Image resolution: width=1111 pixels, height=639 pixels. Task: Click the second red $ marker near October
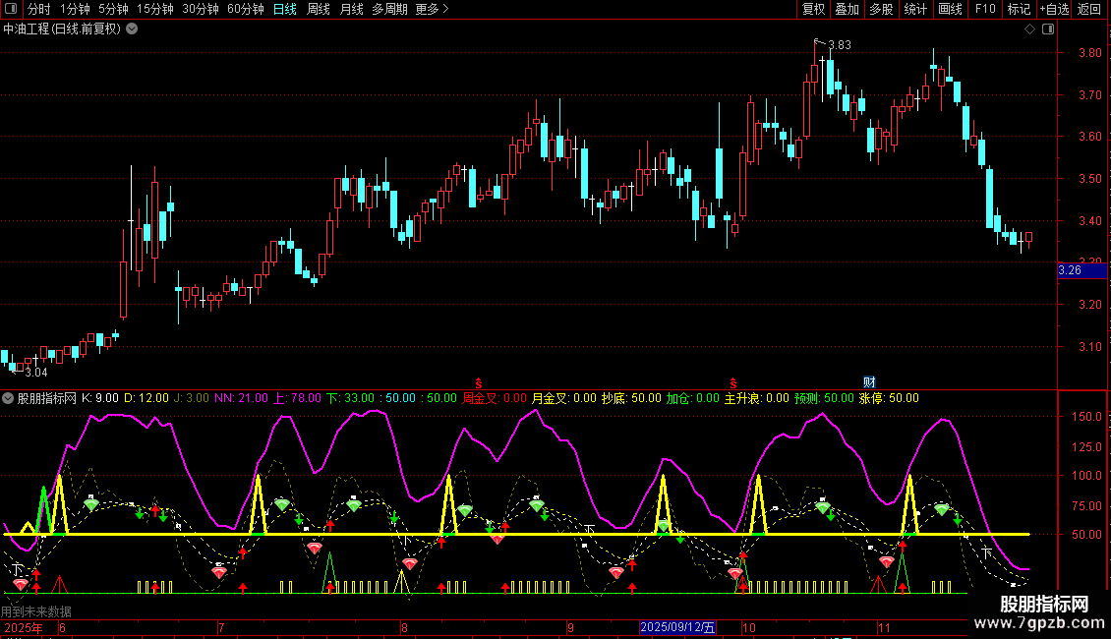[731, 382]
